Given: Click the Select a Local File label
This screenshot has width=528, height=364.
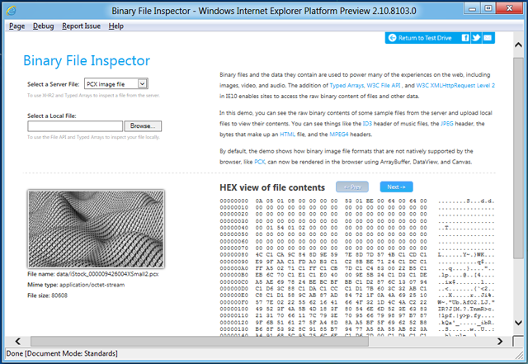Looking at the screenshot, I should [x=52, y=116].
